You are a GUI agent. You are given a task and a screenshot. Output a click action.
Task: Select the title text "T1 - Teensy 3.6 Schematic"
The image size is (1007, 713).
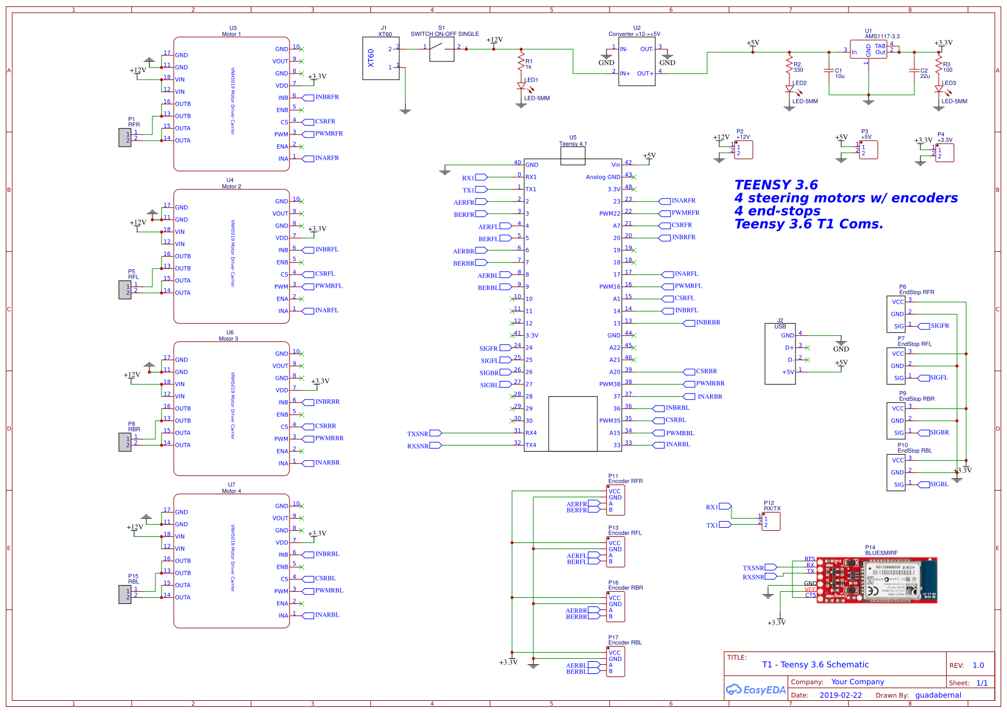pyautogui.click(x=814, y=665)
